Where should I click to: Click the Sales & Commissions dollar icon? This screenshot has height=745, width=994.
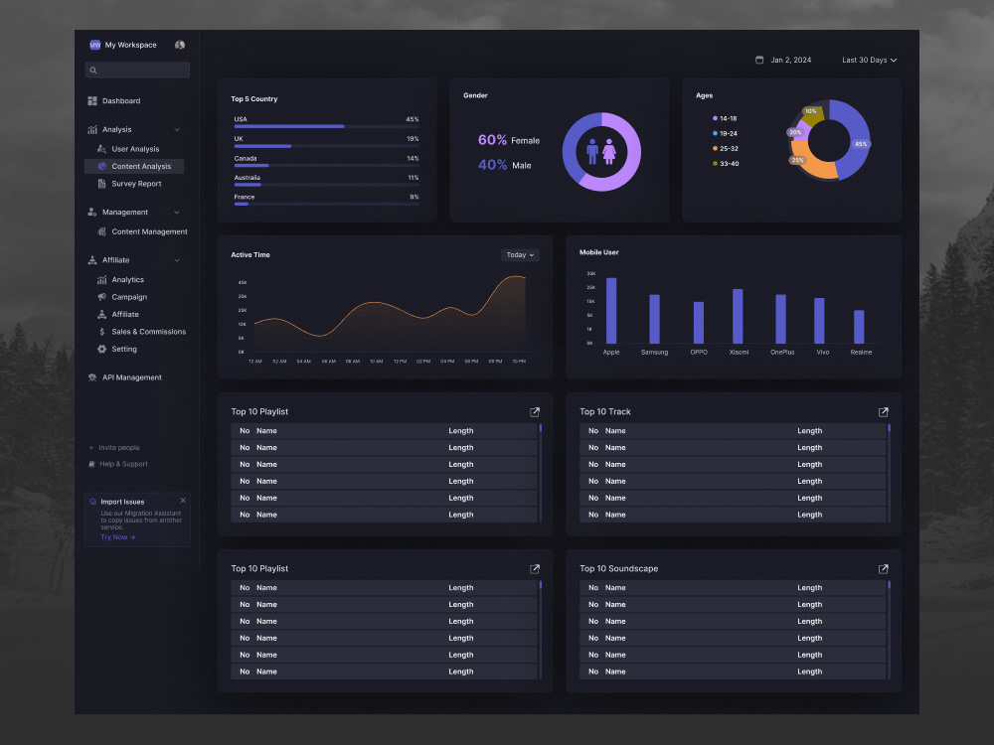click(101, 332)
